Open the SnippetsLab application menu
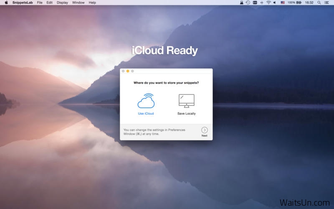 [23, 3]
